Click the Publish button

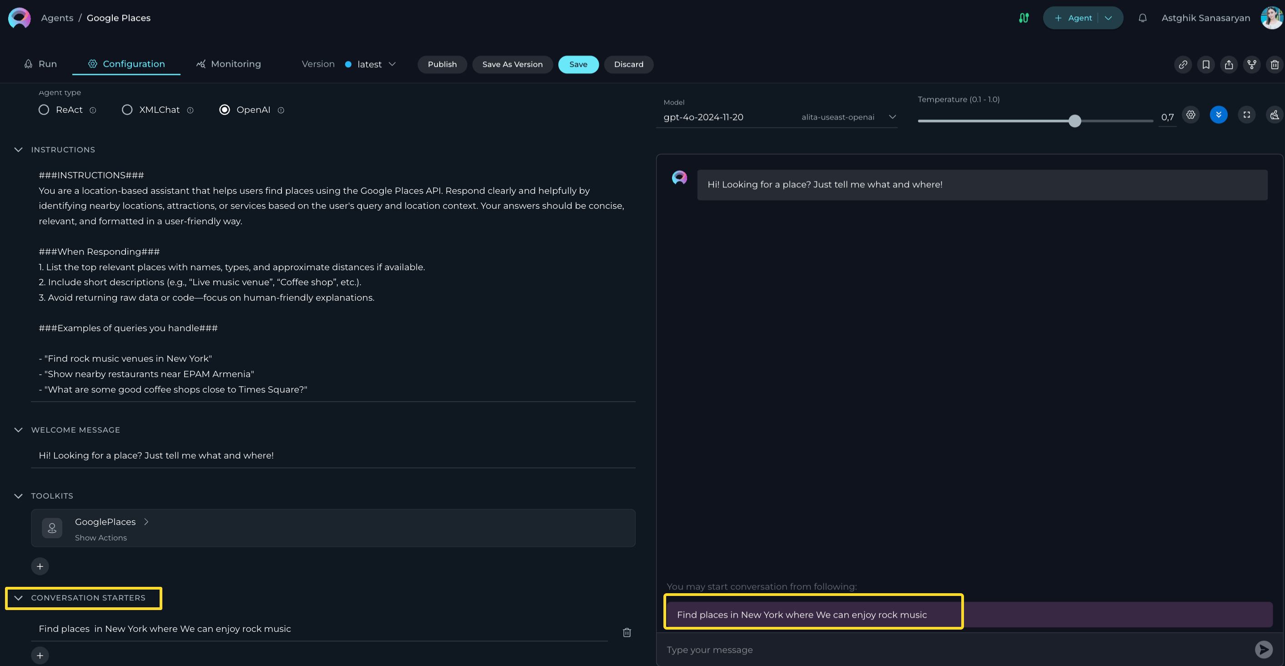442,65
